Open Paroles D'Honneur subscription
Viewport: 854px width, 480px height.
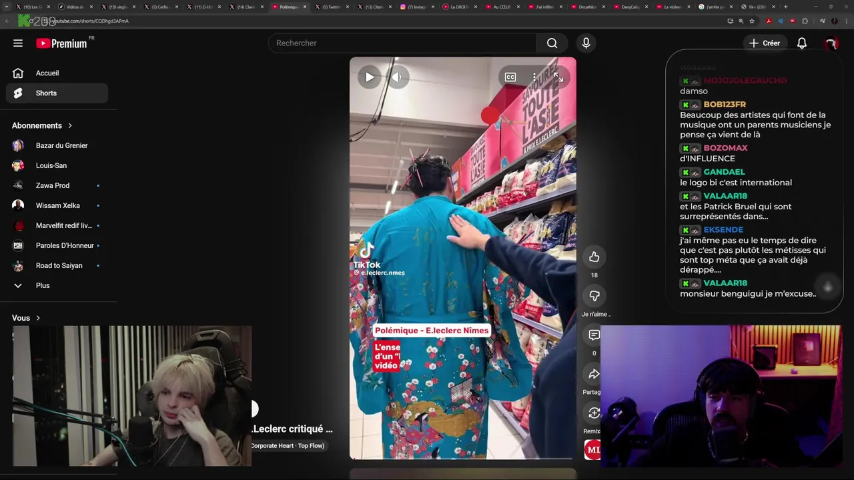57,245
